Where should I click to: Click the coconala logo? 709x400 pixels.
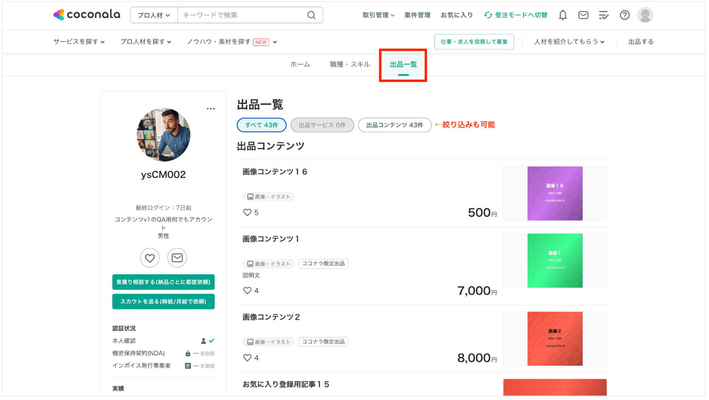pyautogui.click(x=87, y=14)
